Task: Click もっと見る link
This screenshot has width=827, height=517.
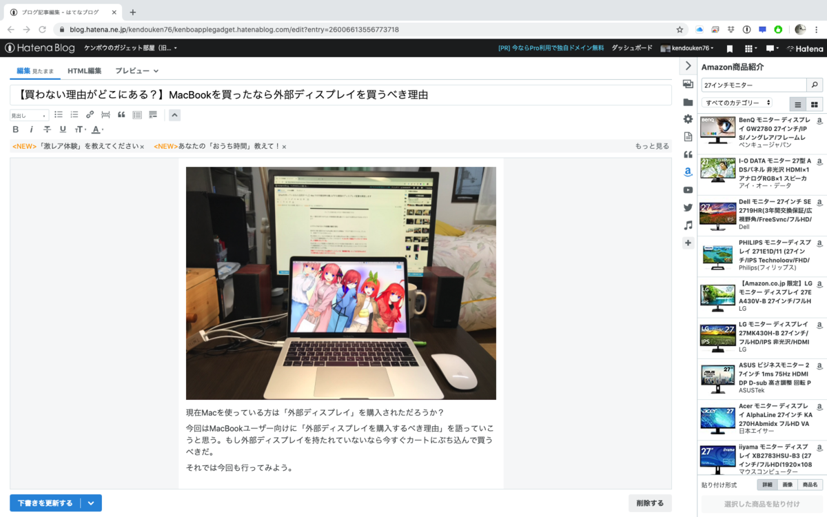Action: tap(652, 146)
